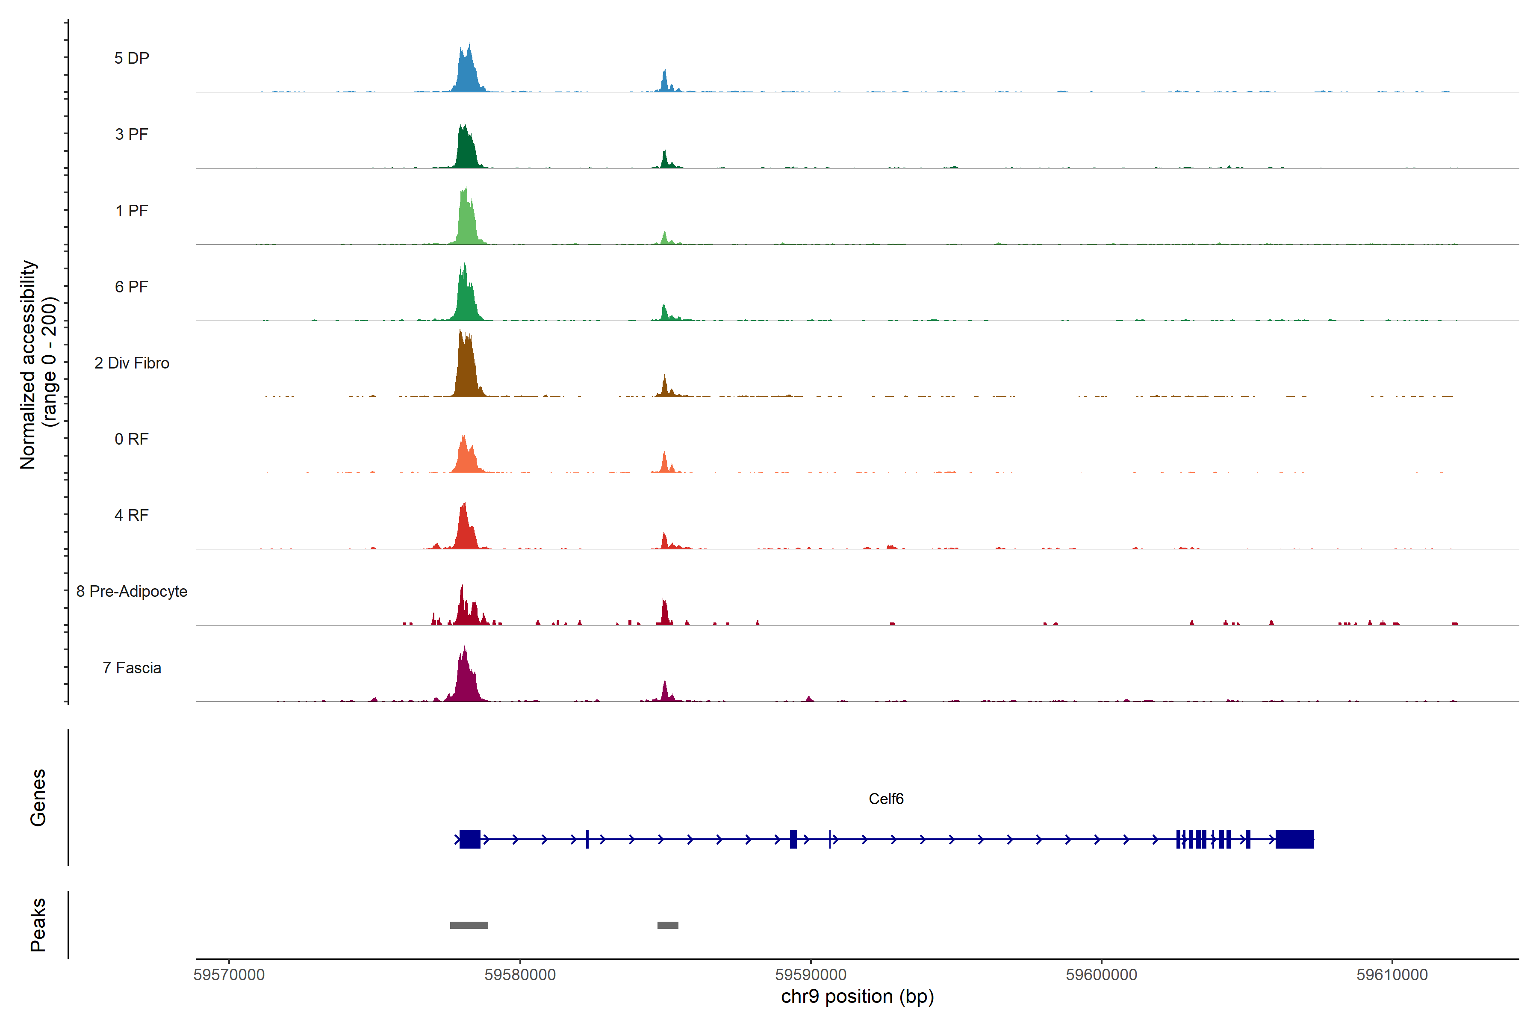The height and width of the screenshot is (1026, 1539).
Task: Select the 6 PF track label
Action: pos(132,286)
